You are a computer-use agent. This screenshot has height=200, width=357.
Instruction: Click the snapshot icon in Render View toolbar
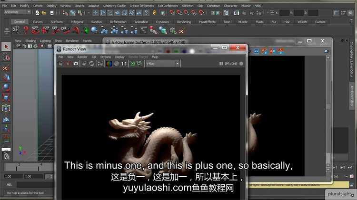coord(76,64)
